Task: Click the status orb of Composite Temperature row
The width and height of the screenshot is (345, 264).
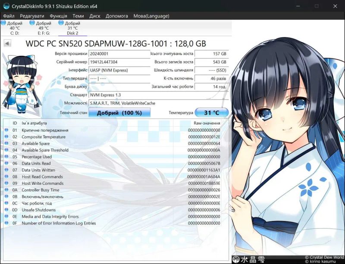Action: point(6,137)
